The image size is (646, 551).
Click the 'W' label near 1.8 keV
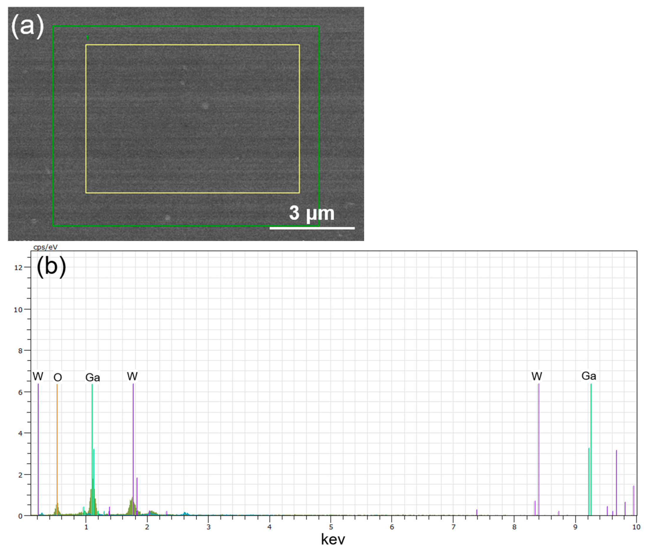pyautogui.click(x=132, y=376)
